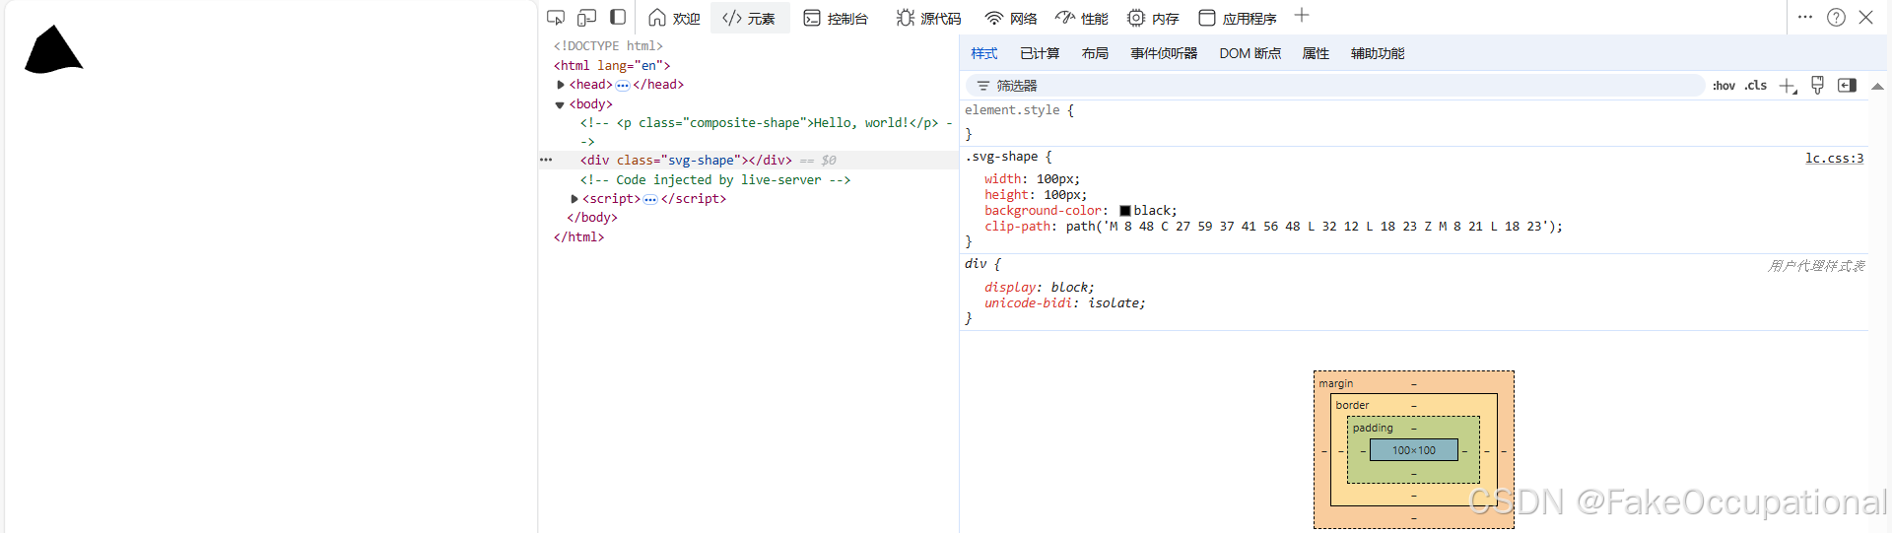Edit the clip-path path value
The image size is (1892, 533).
click(1310, 227)
